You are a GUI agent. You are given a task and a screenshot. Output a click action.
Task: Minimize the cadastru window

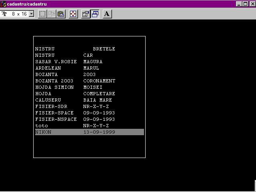pos(239,4)
